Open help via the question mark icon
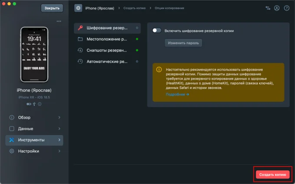 286,8
